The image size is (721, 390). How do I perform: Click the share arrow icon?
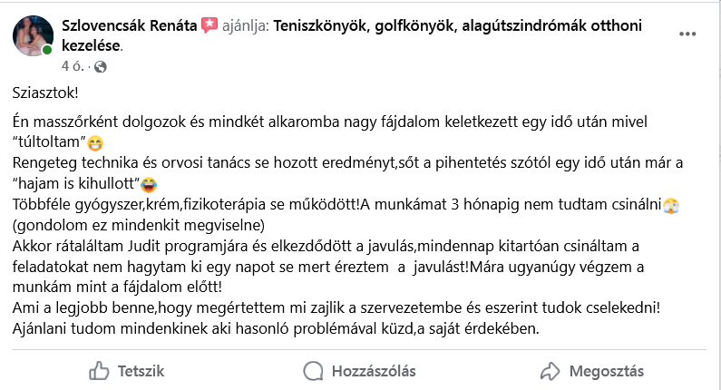tap(549, 370)
